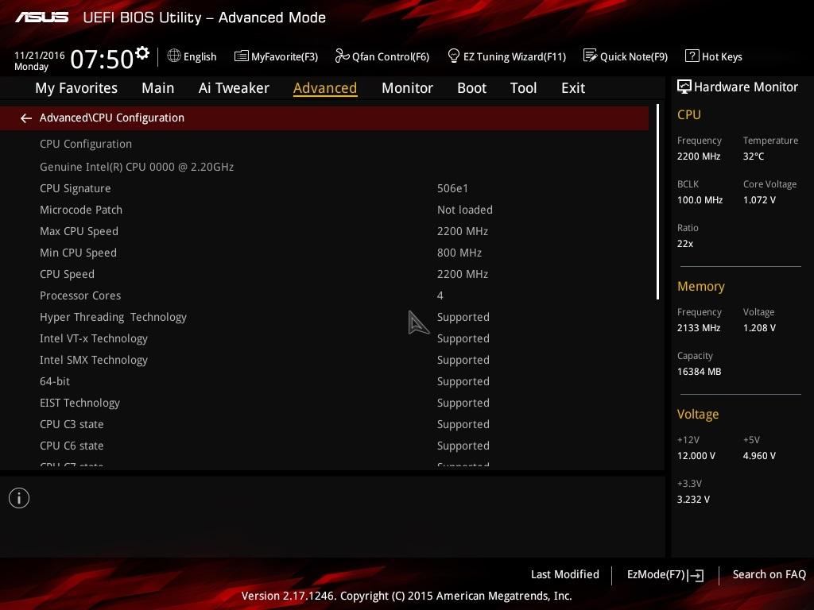Click the settings list vertical scrollbar
Viewport: 814px width, 610px height.
coord(657,203)
